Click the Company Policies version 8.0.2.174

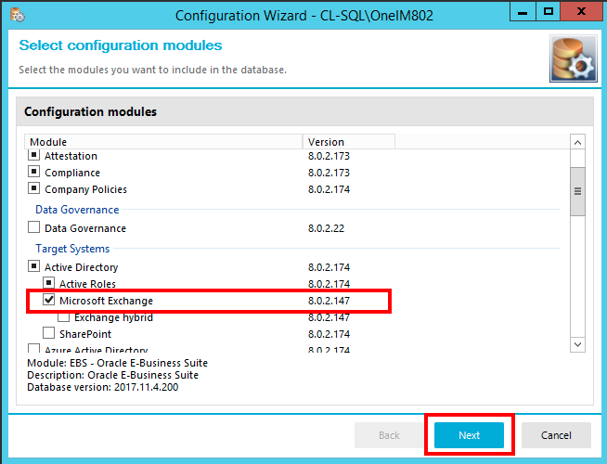(329, 189)
